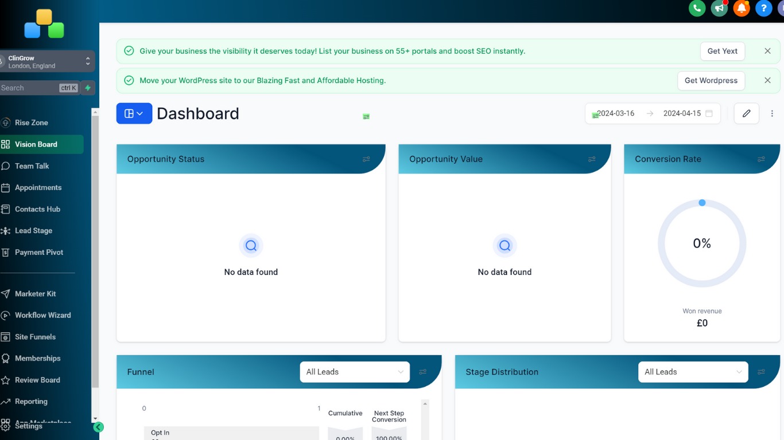Collapse the sidebar using the green chevron
Screen dimensions: 784x440
pos(98,427)
